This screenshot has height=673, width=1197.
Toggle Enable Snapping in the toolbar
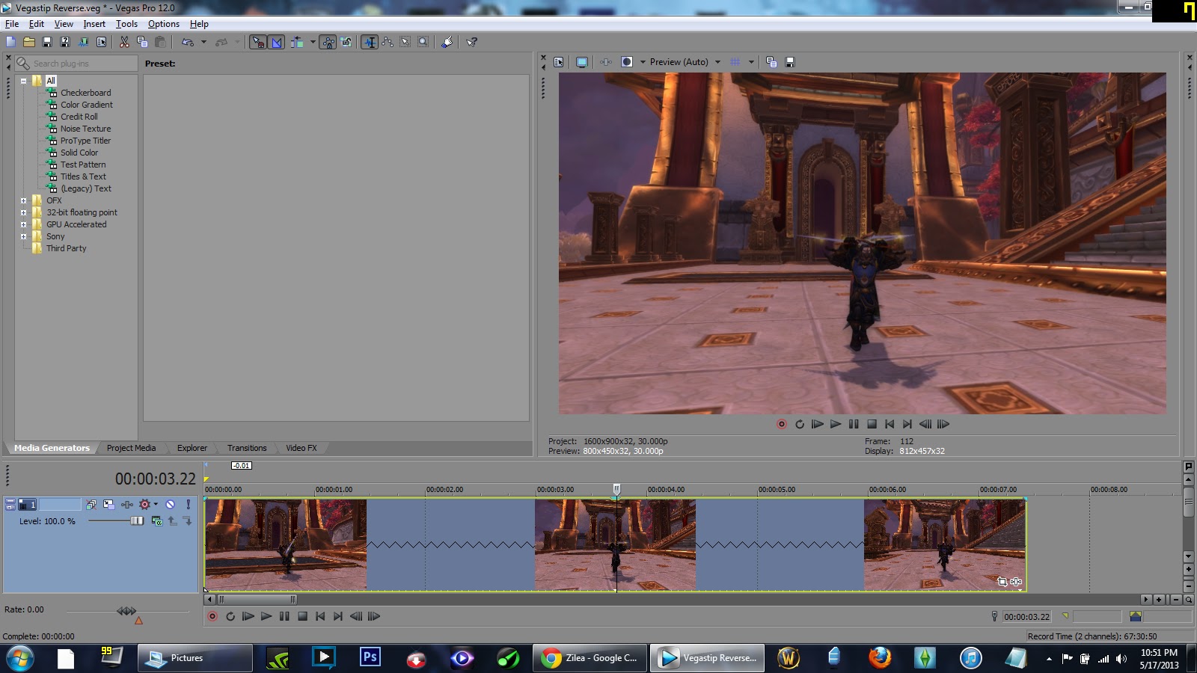258,42
